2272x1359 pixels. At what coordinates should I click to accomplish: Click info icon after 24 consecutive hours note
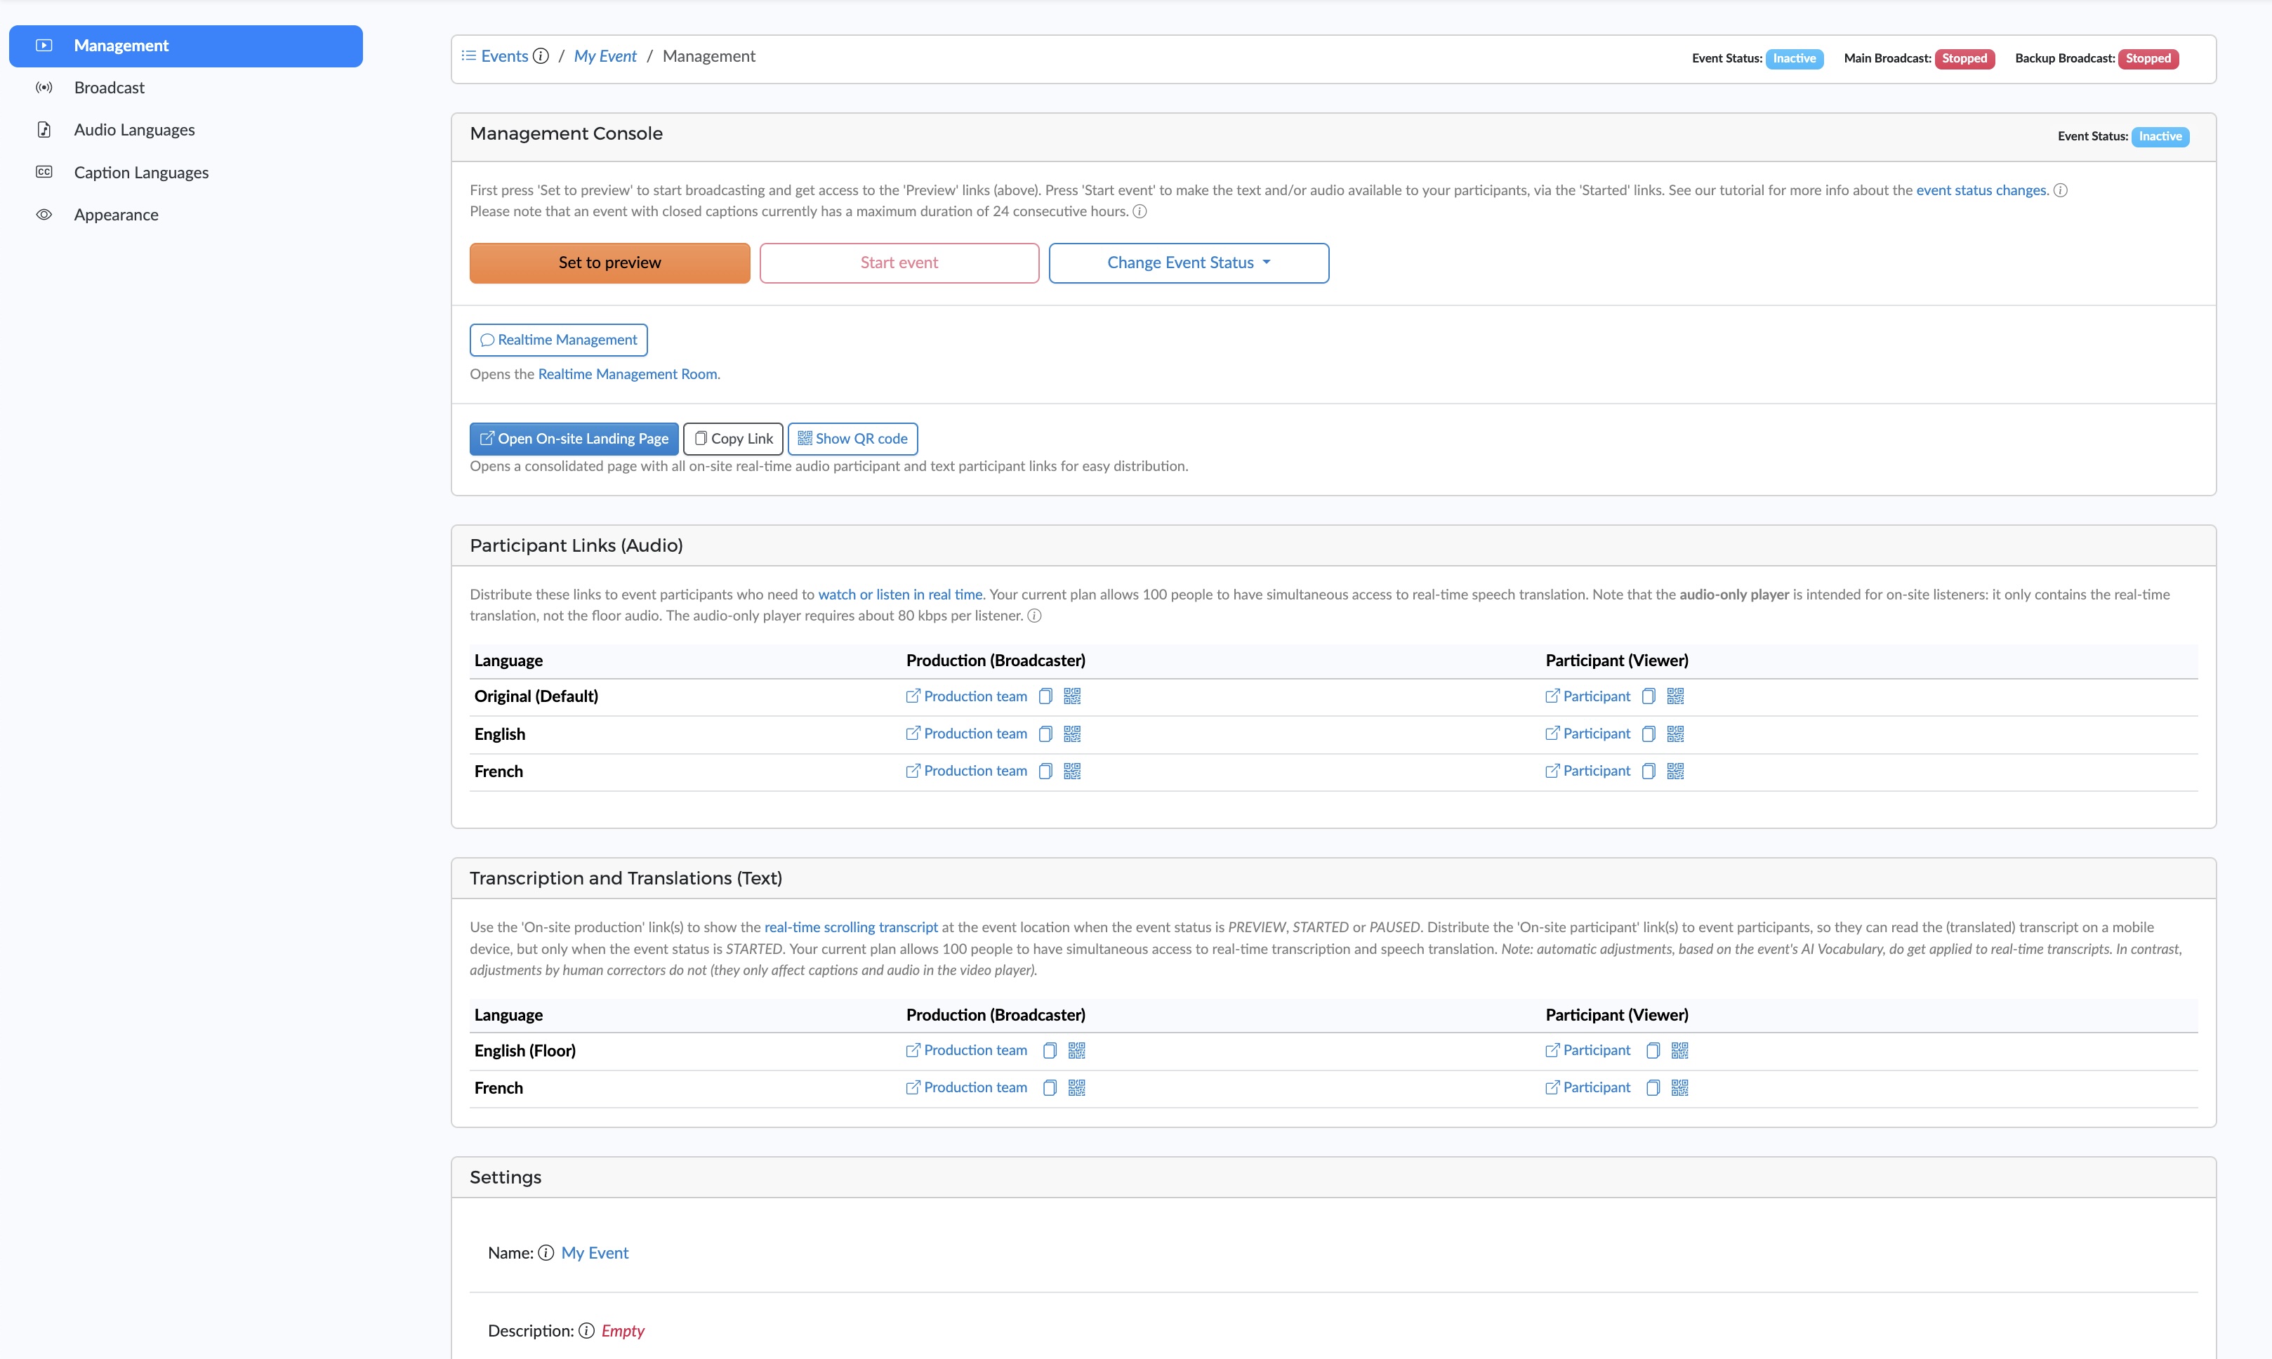pos(1140,211)
